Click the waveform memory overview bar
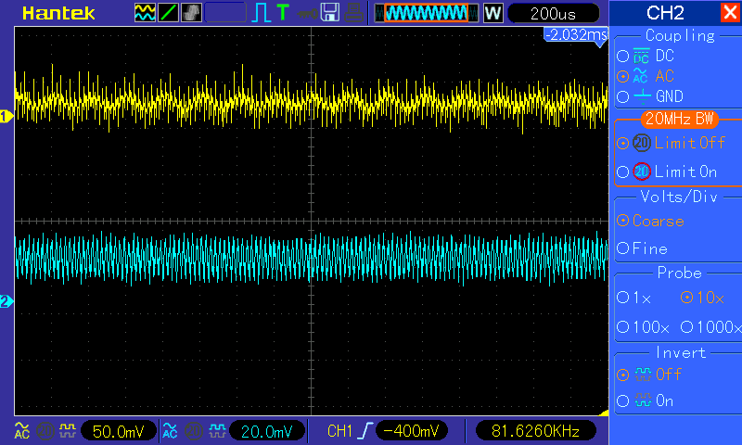The image size is (742, 445). tap(427, 13)
